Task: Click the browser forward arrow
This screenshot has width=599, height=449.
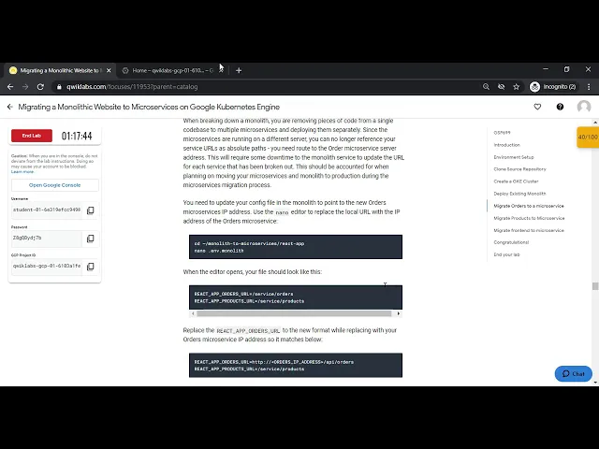Action: [25, 87]
